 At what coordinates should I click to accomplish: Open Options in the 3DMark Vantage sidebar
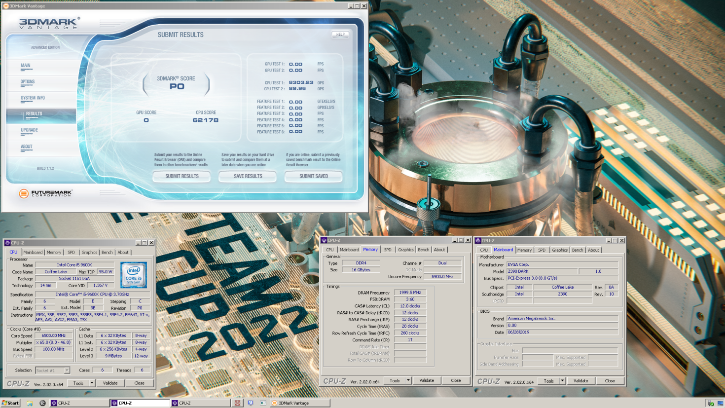coord(28,82)
